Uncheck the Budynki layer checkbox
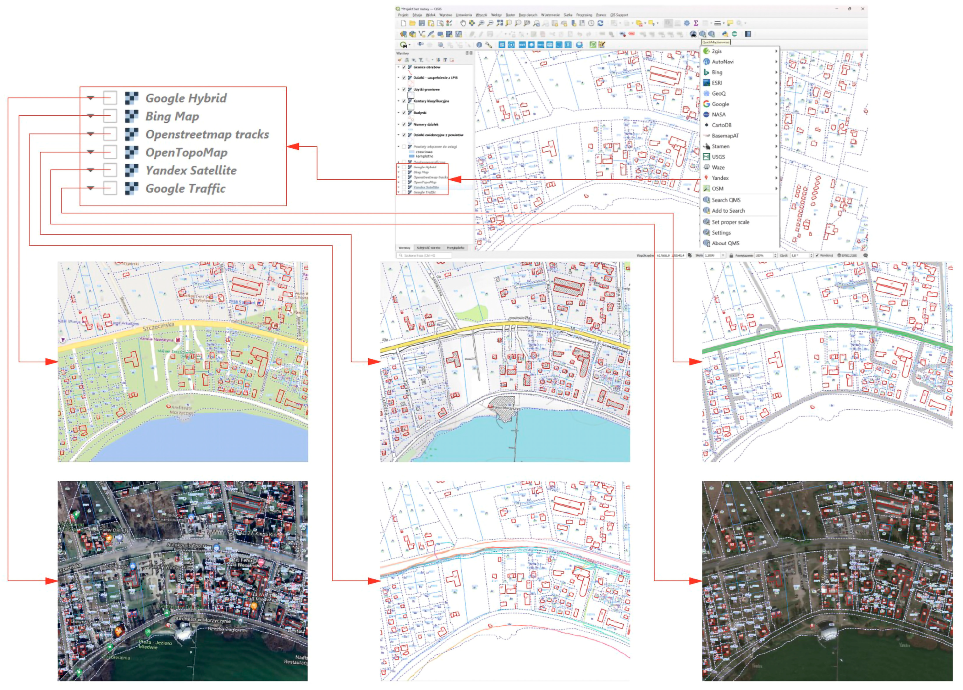The image size is (963, 690). [404, 113]
